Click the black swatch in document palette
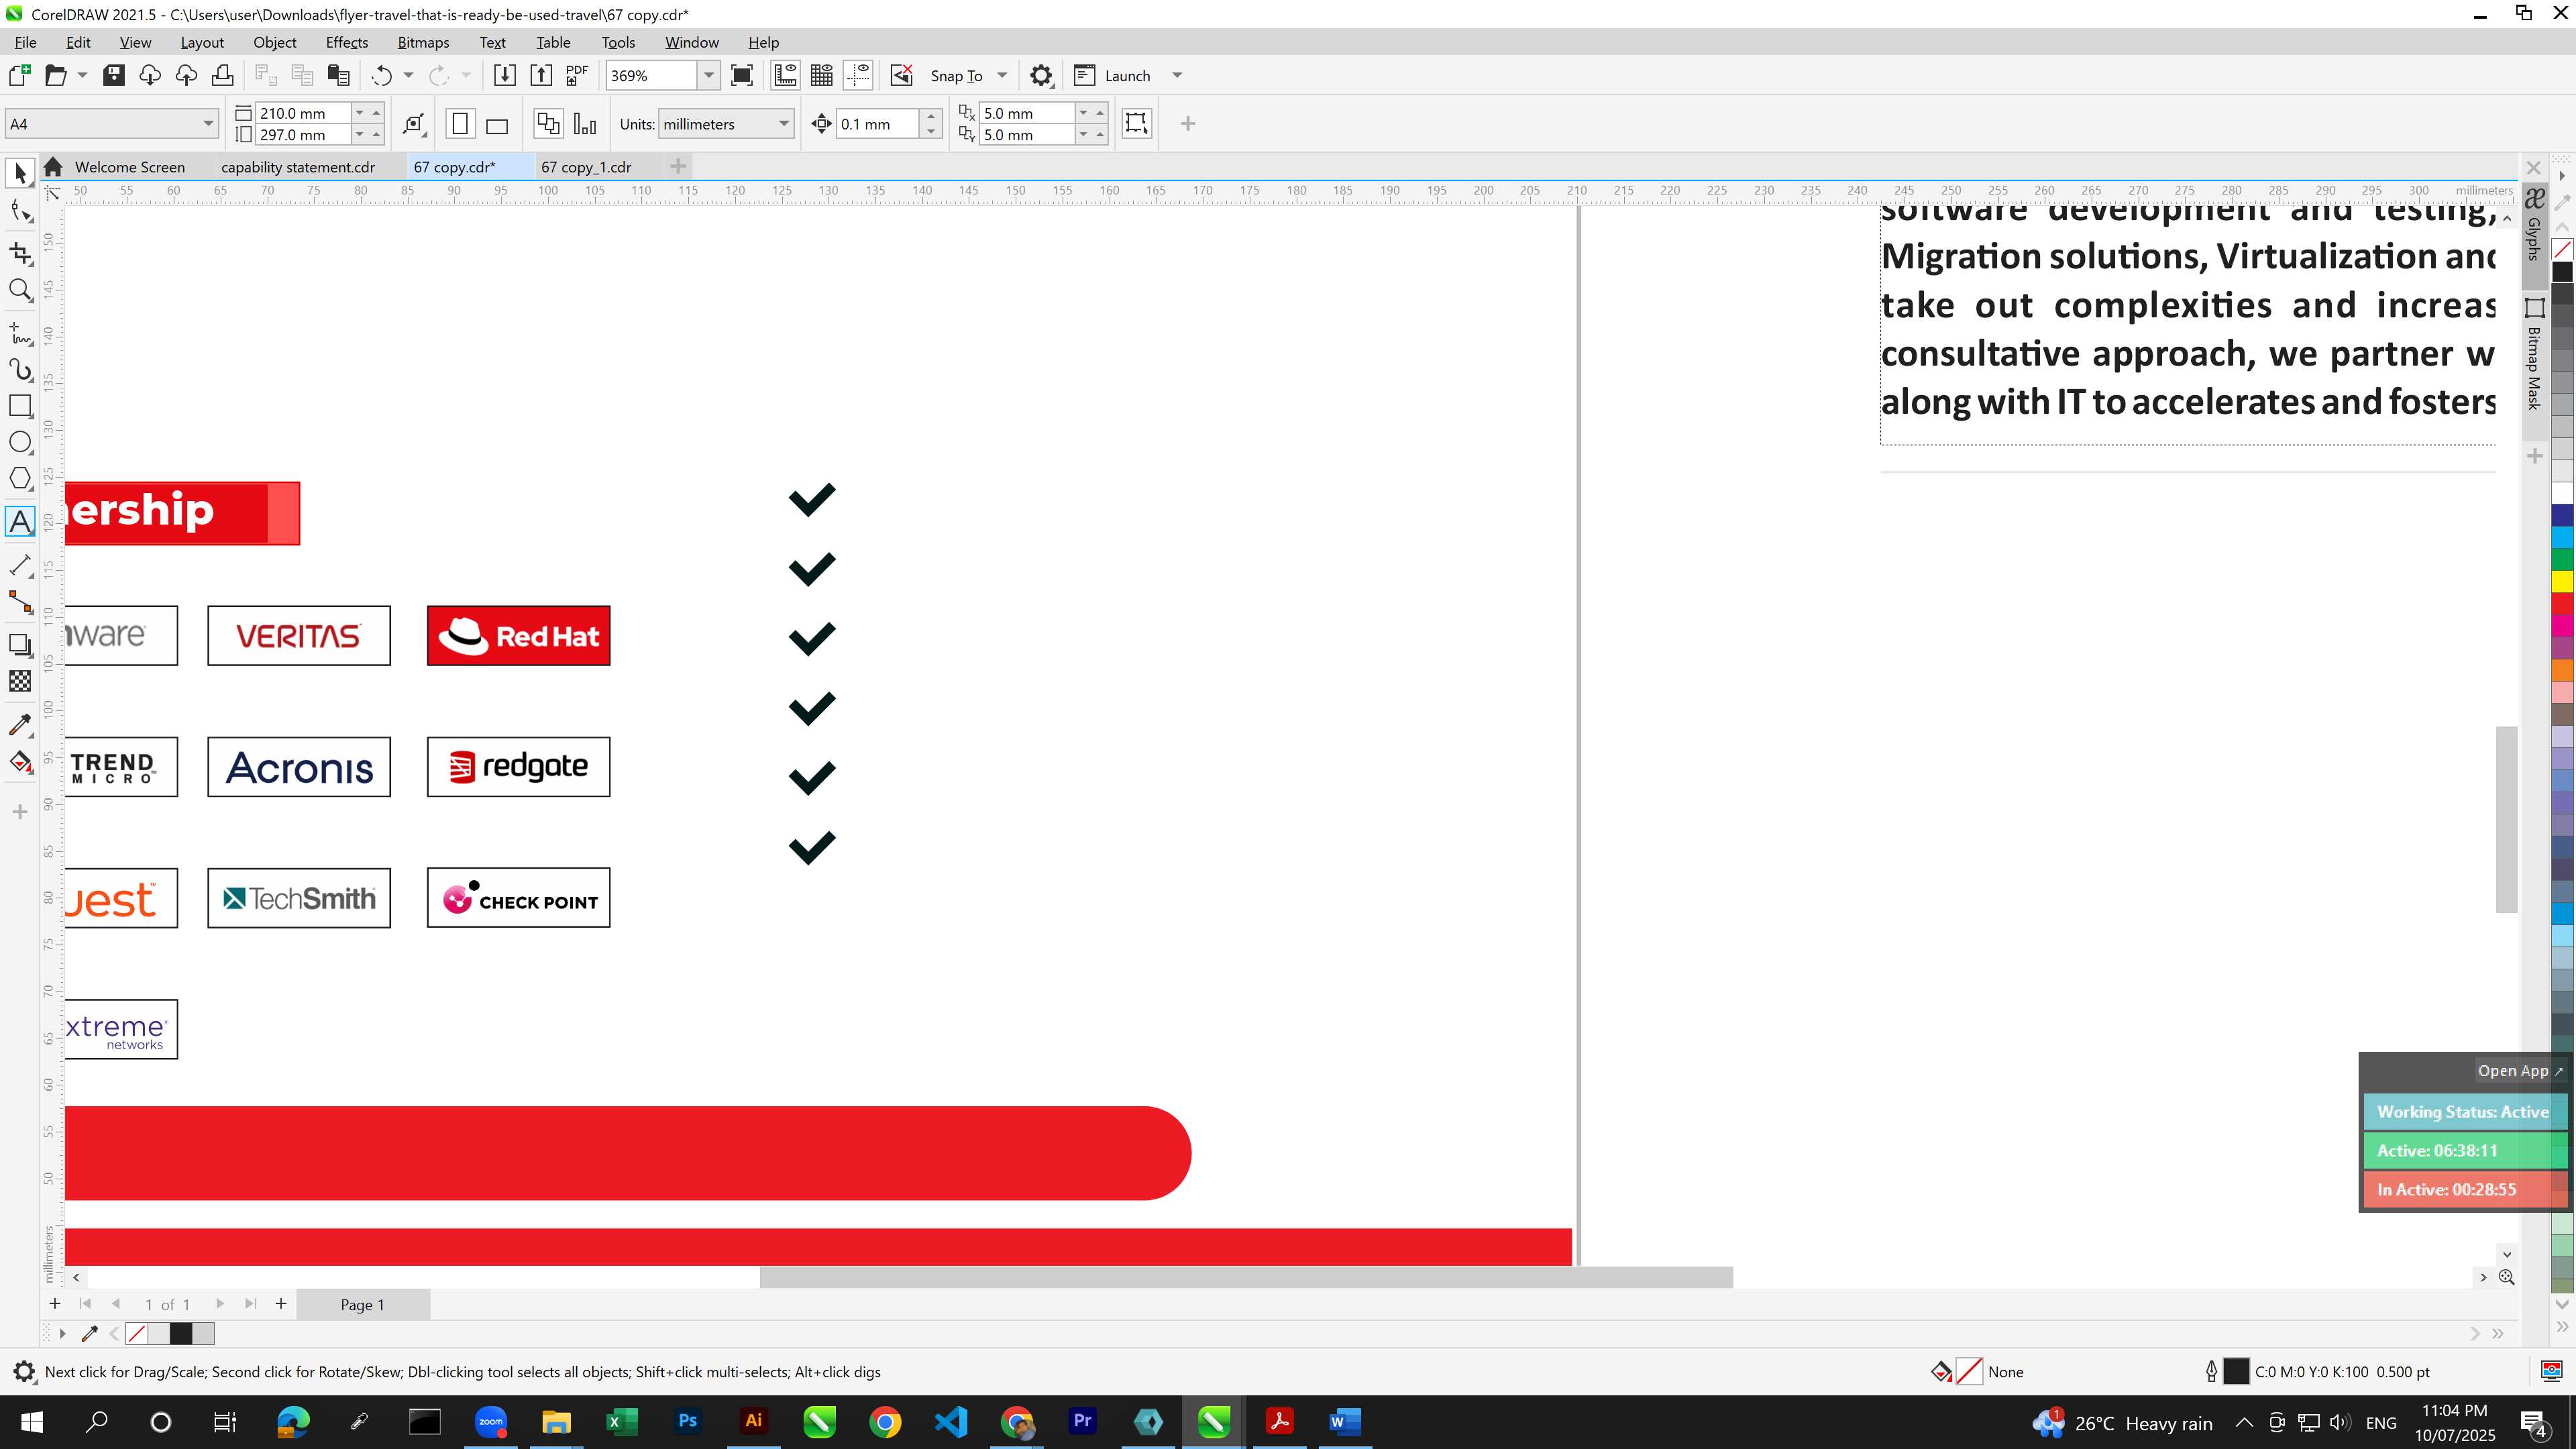2576x1449 pixels. point(181,1333)
